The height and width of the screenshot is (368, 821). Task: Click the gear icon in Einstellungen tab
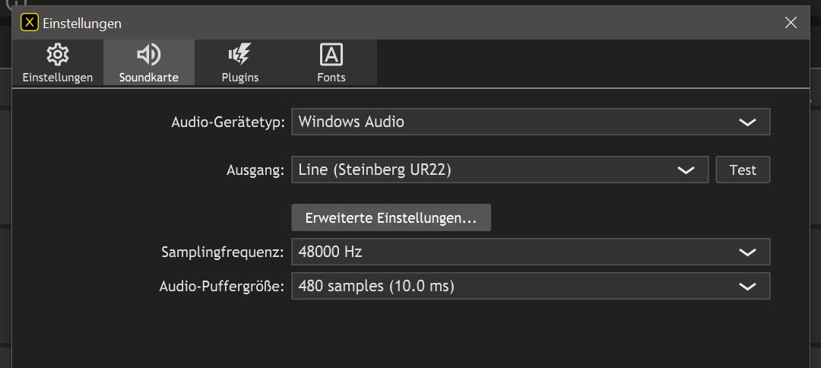pos(57,55)
